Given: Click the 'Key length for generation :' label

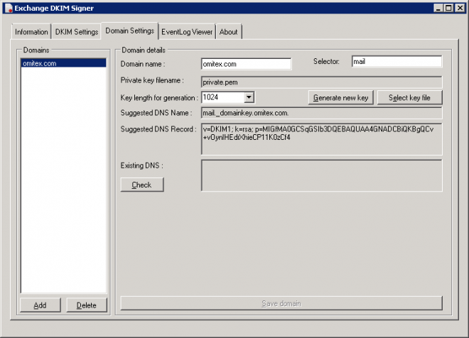Looking at the screenshot, I should pos(159,98).
